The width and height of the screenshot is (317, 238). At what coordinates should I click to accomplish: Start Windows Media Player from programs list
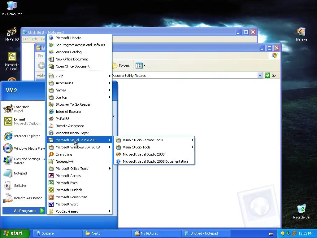(79, 133)
